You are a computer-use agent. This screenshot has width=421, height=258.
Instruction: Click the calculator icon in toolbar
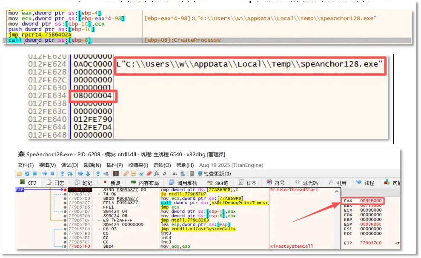pos(192,174)
